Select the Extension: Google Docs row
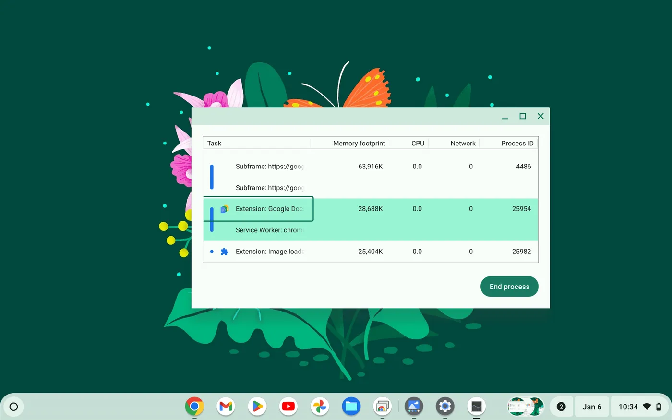Viewport: 672px width, 420px height. [x=371, y=209]
